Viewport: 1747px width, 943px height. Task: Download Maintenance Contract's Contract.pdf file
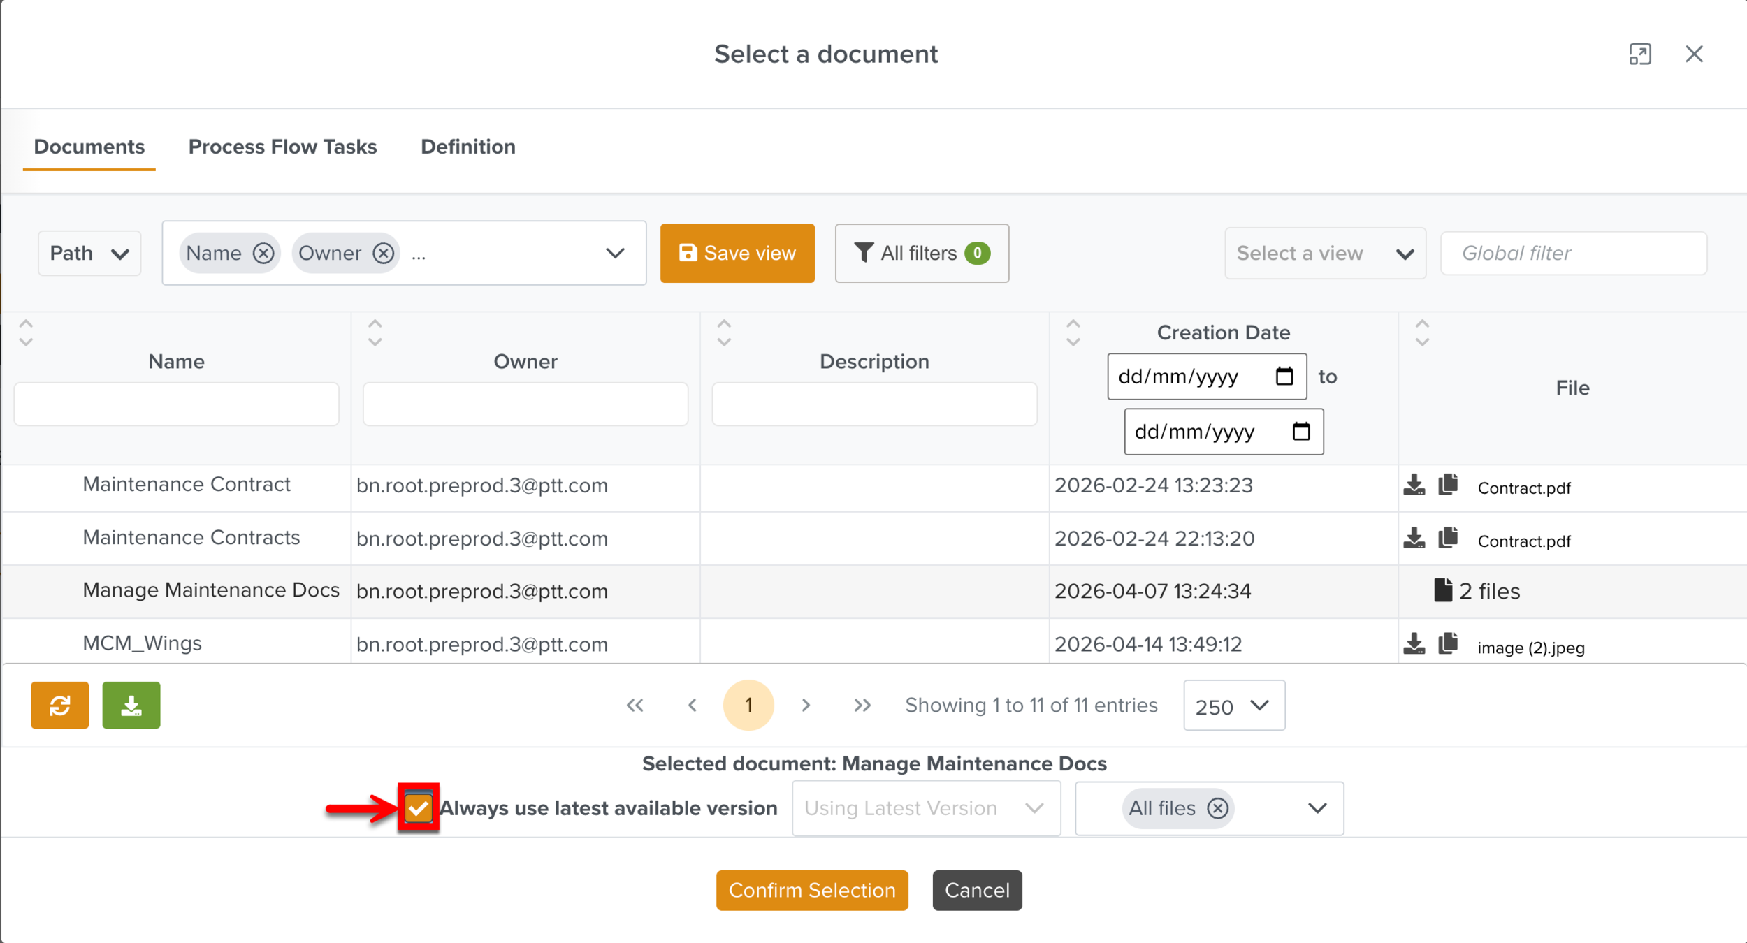[x=1414, y=485]
